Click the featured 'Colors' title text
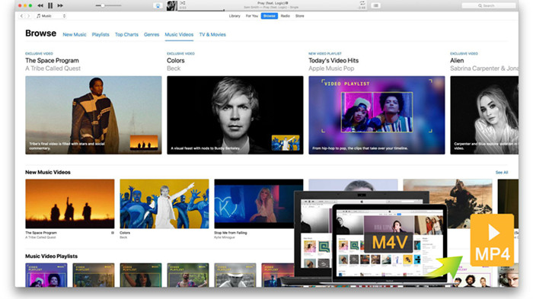This screenshot has height=299, width=533. [x=176, y=60]
